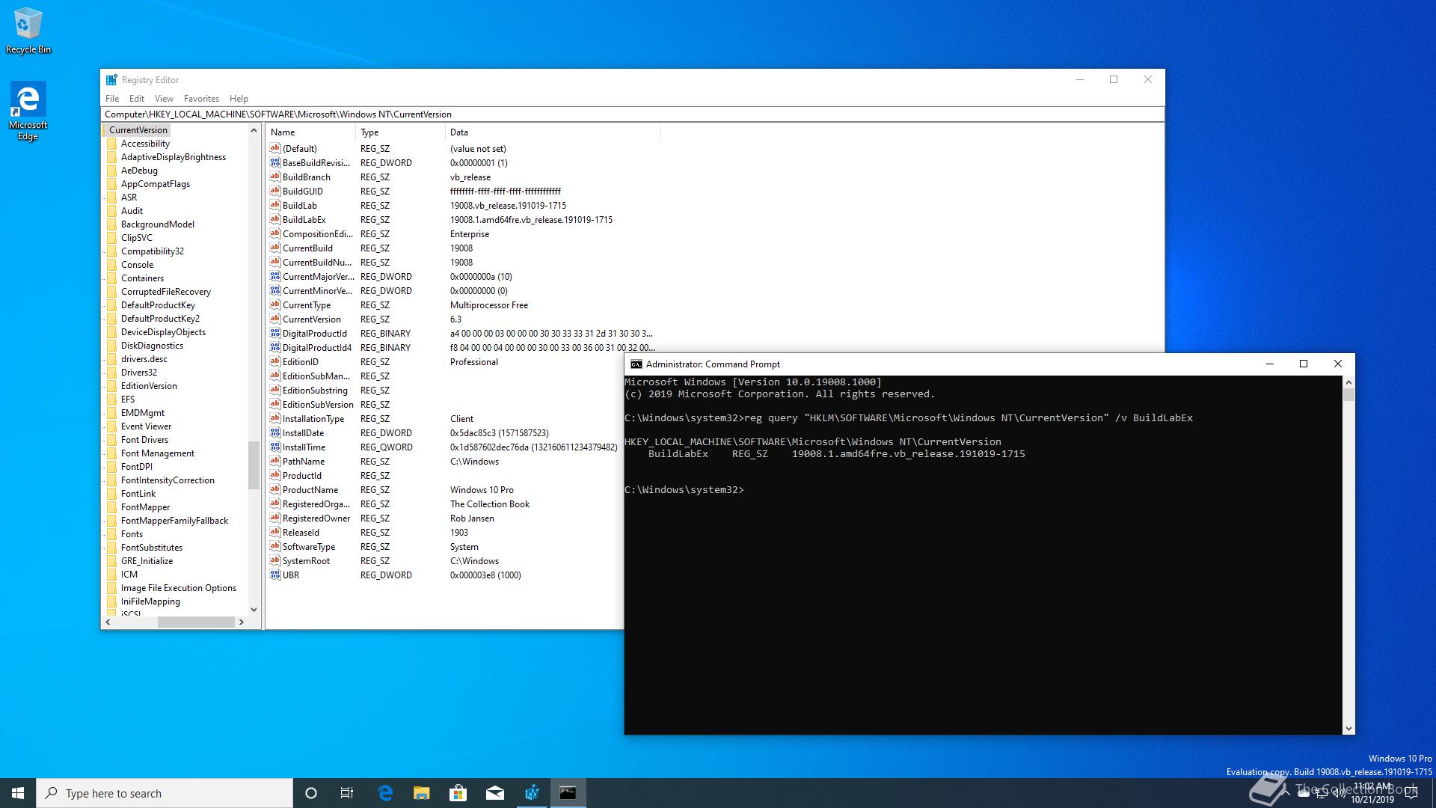Open the Favorites menu in Registry Editor
1436x808 pixels.
[201, 99]
